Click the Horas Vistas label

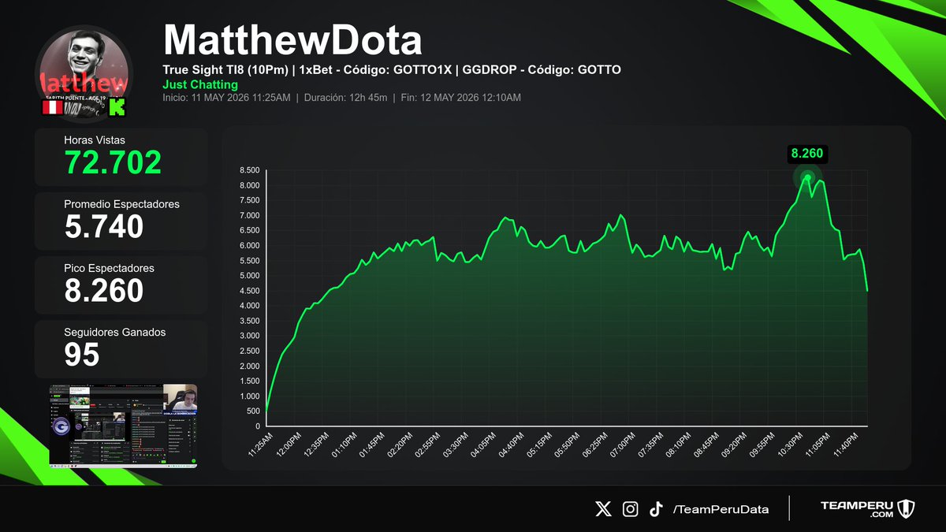click(95, 140)
